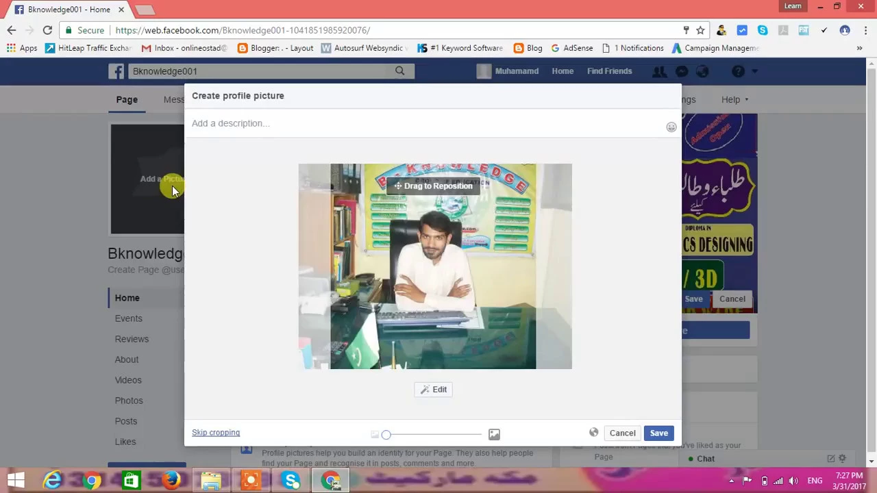
Task: Select Home in page sidebar
Action: click(x=127, y=298)
